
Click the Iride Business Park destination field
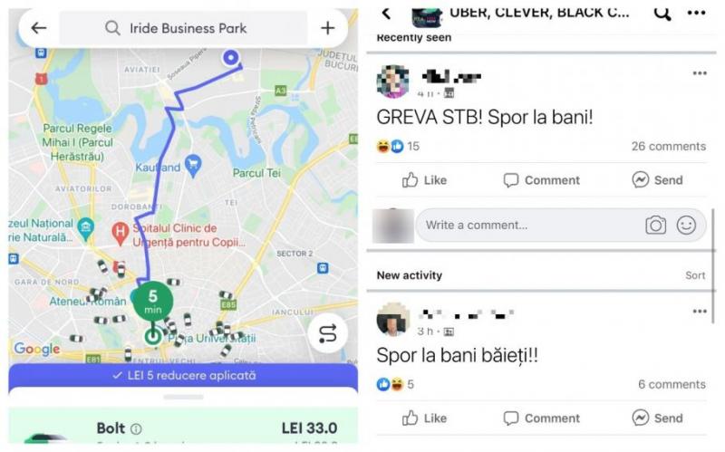(x=183, y=28)
